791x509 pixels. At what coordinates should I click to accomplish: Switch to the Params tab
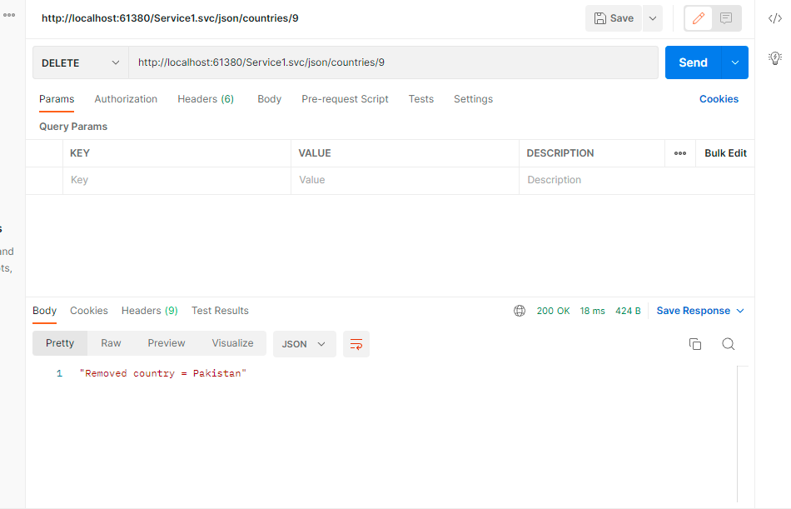point(57,99)
